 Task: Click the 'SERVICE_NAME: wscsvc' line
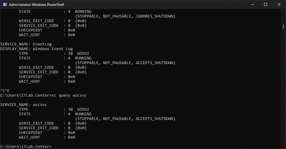click(x=24, y=104)
